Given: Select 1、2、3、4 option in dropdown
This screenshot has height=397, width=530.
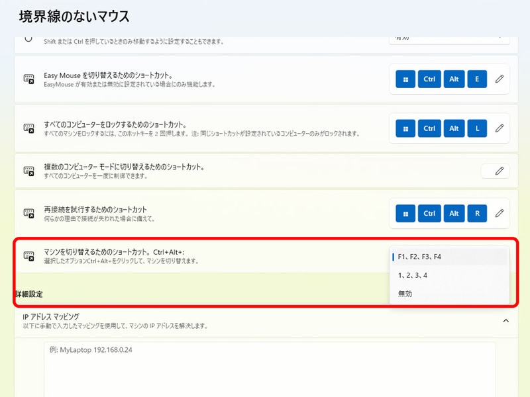Looking at the screenshot, I should click(x=449, y=275).
